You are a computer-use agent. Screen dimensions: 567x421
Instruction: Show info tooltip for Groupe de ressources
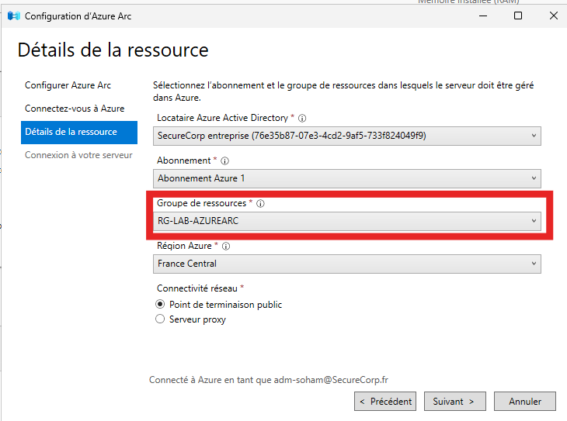[x=260, y=203]
